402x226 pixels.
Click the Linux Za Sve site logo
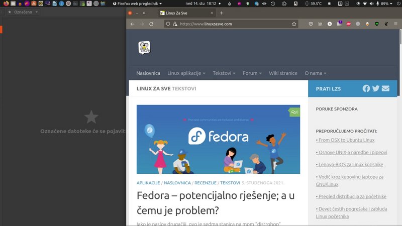coord(144,48)
